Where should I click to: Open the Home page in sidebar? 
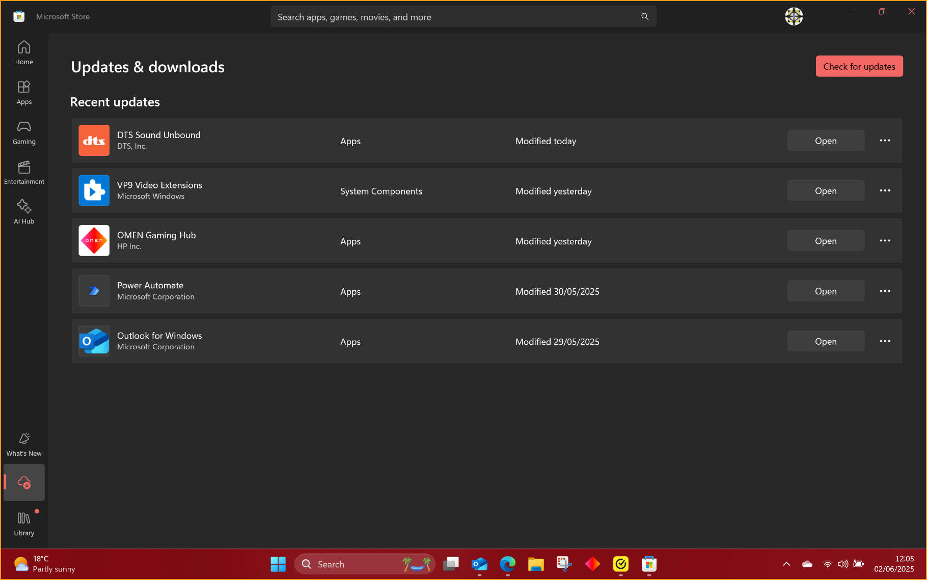(x=24, y=53)
